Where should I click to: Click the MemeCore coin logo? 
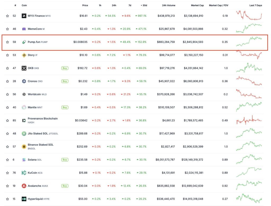pos(24,29)
